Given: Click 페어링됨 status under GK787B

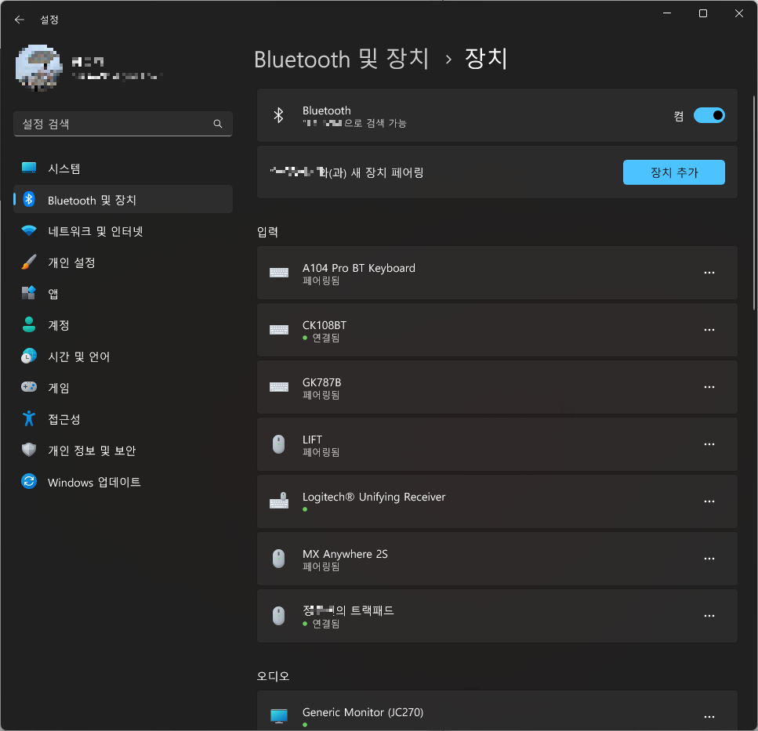Looking at the screenshot, I should click(321, 395).
